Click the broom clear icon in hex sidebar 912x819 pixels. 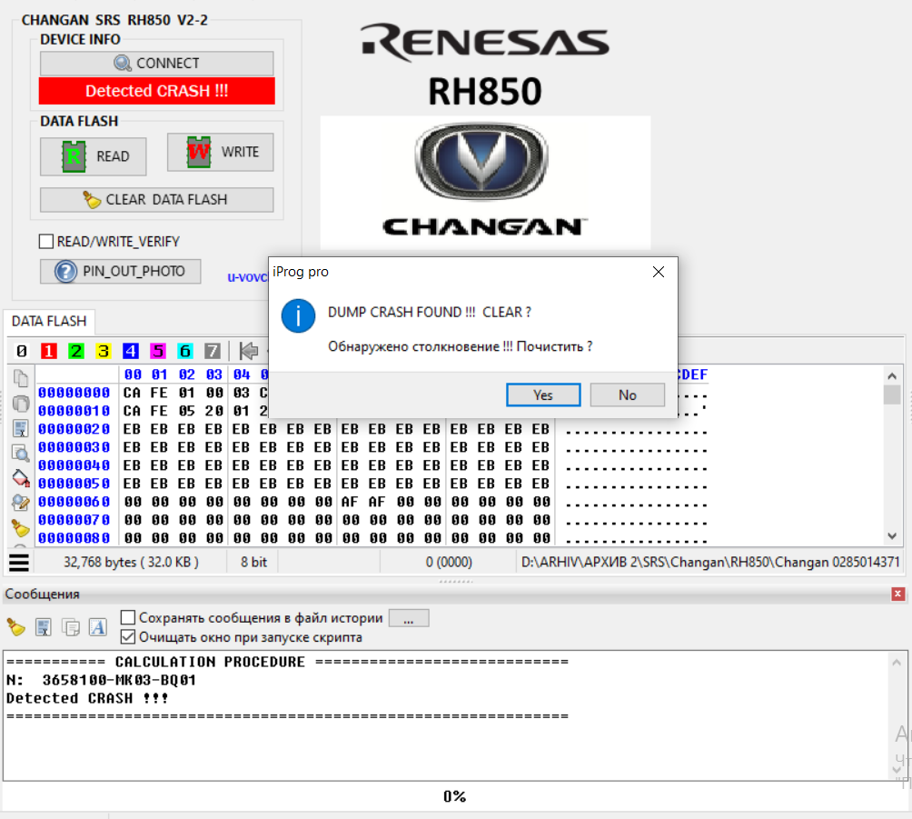tap(20, 528)
